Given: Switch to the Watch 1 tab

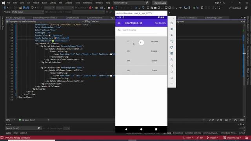Looking at the screenshot, I should (24, 133).
